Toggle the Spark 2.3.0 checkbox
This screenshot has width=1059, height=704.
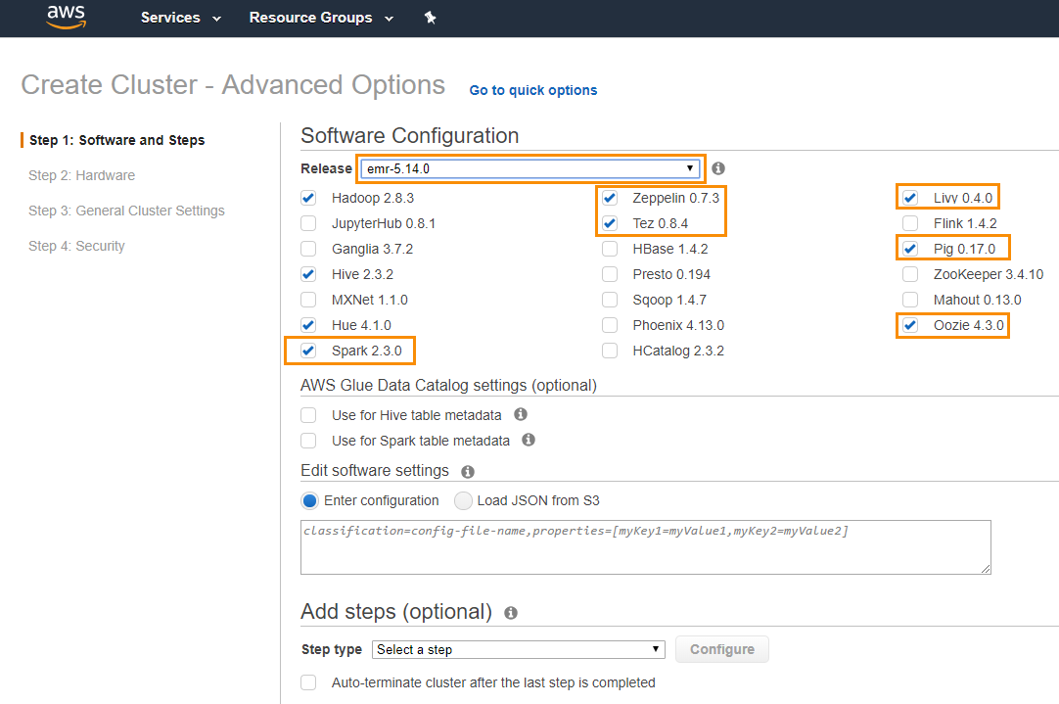tap(308, 351)
